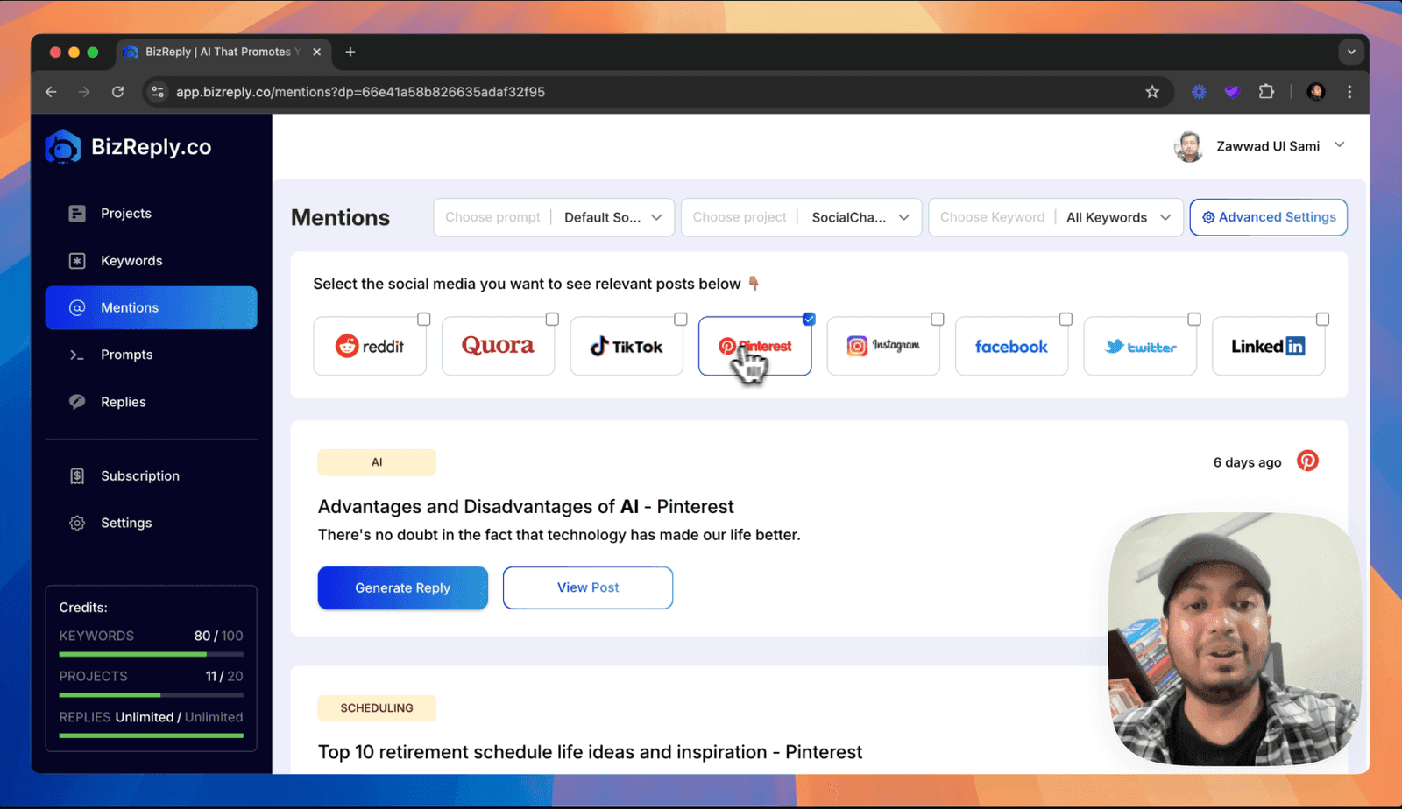Click the browser back arrow

click(51, 92)
